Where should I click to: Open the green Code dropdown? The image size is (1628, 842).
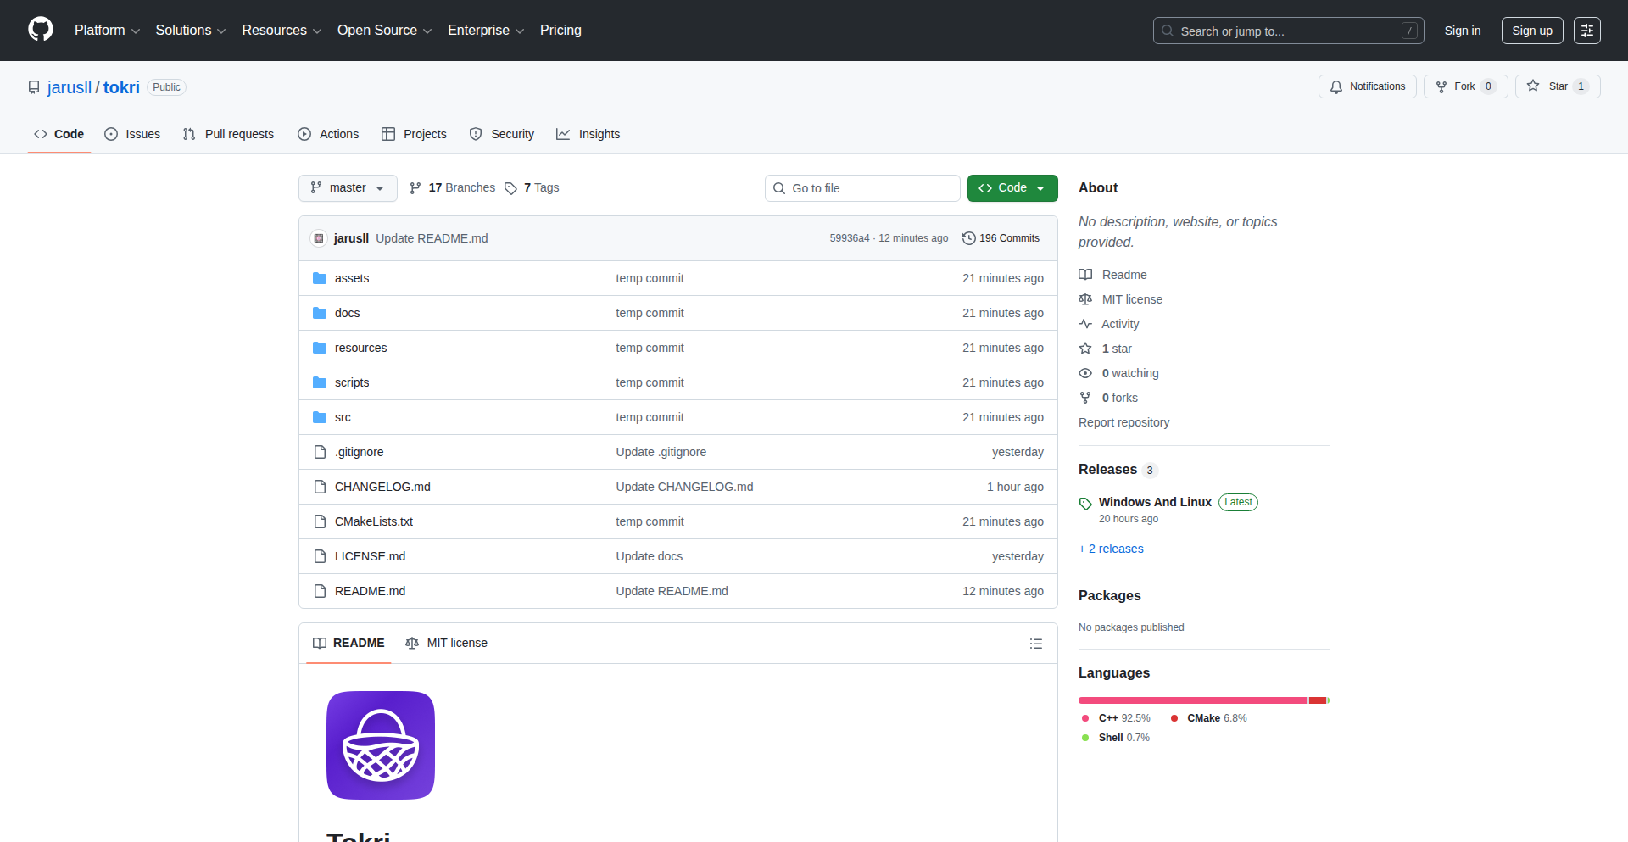[x=1012, y=188]
